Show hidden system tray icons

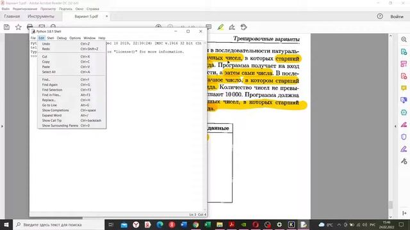(x=339, y=224)
